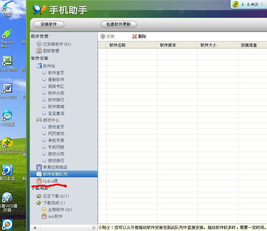Select the 软件站 sidebar icon
Screen dimensions: 267x231
39,66
